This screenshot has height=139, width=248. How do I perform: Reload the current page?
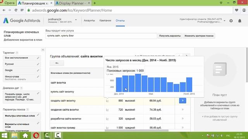(16, 10)
